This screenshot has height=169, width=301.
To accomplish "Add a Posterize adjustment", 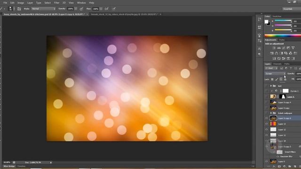I will tap(279, 58).
